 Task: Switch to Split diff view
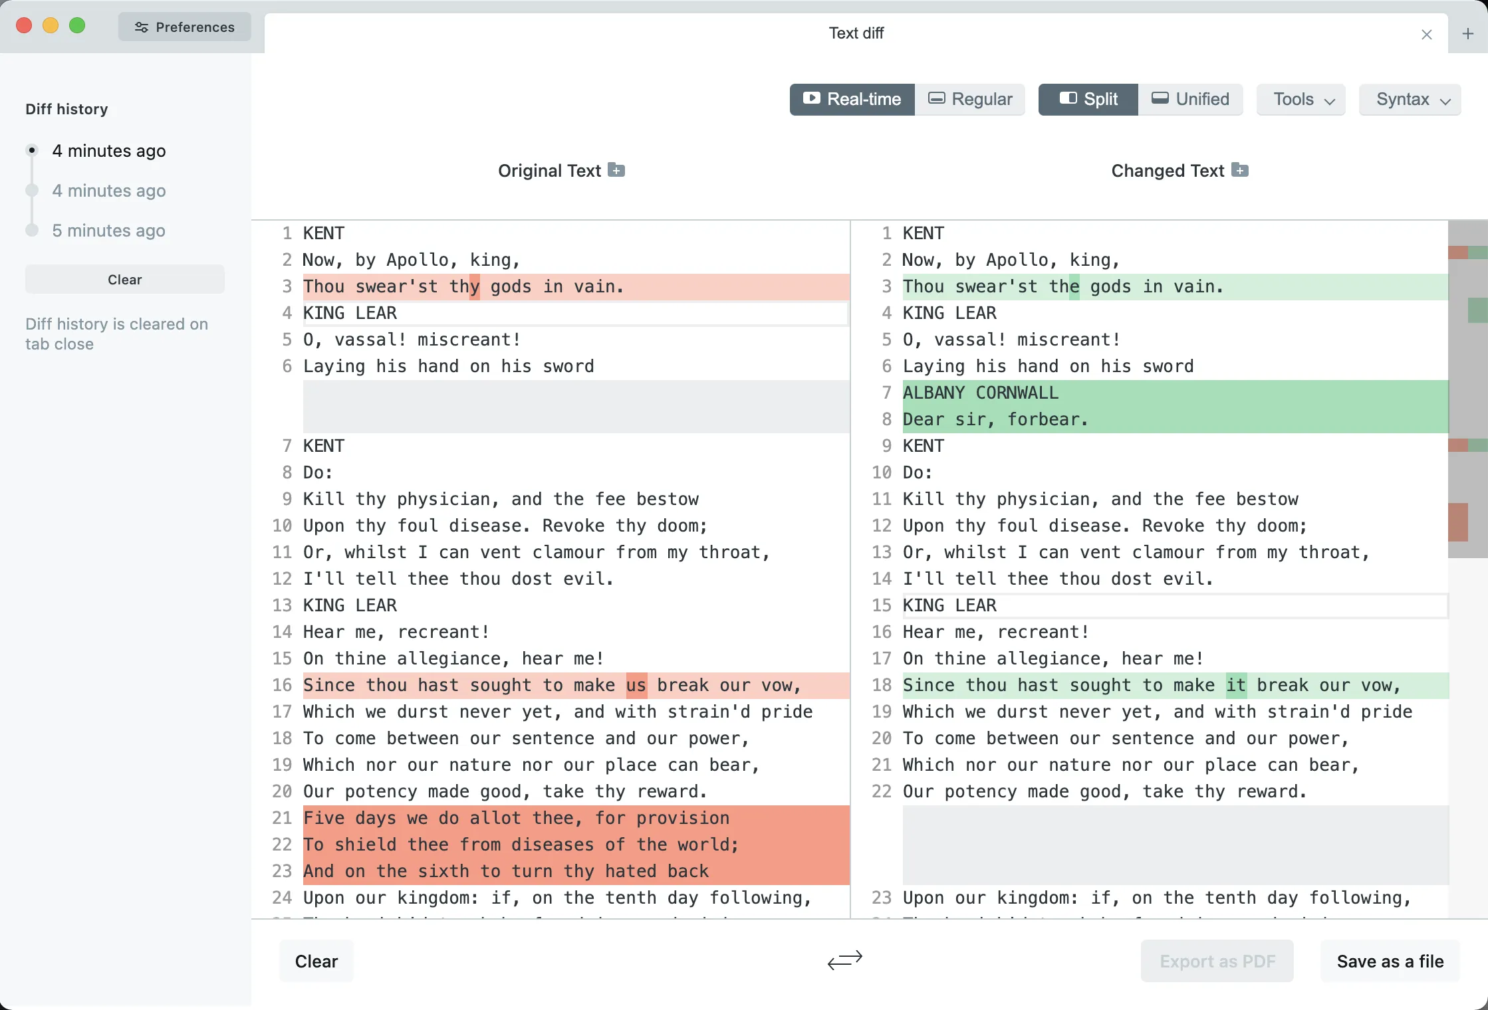click(x=1088, y=99)
